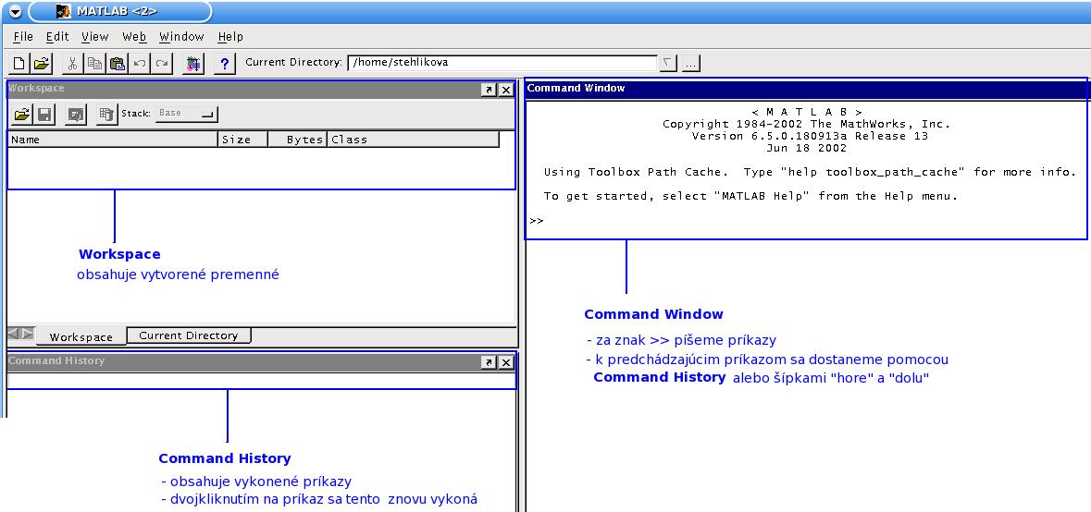Click the Workspace panel load data icon
Screen dimensions: 1091x512
click(20, 114)
